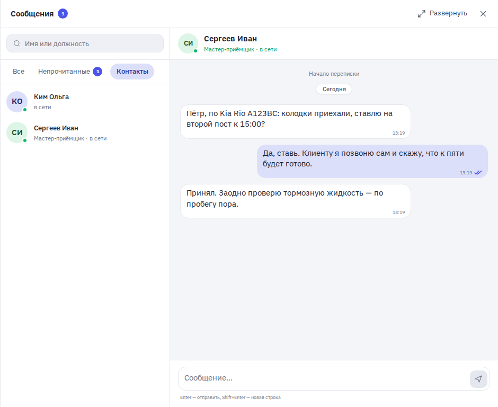This screenshot has width=498, height=407.
Task: Click the Сообщения panel title
Action: (32, 14)
